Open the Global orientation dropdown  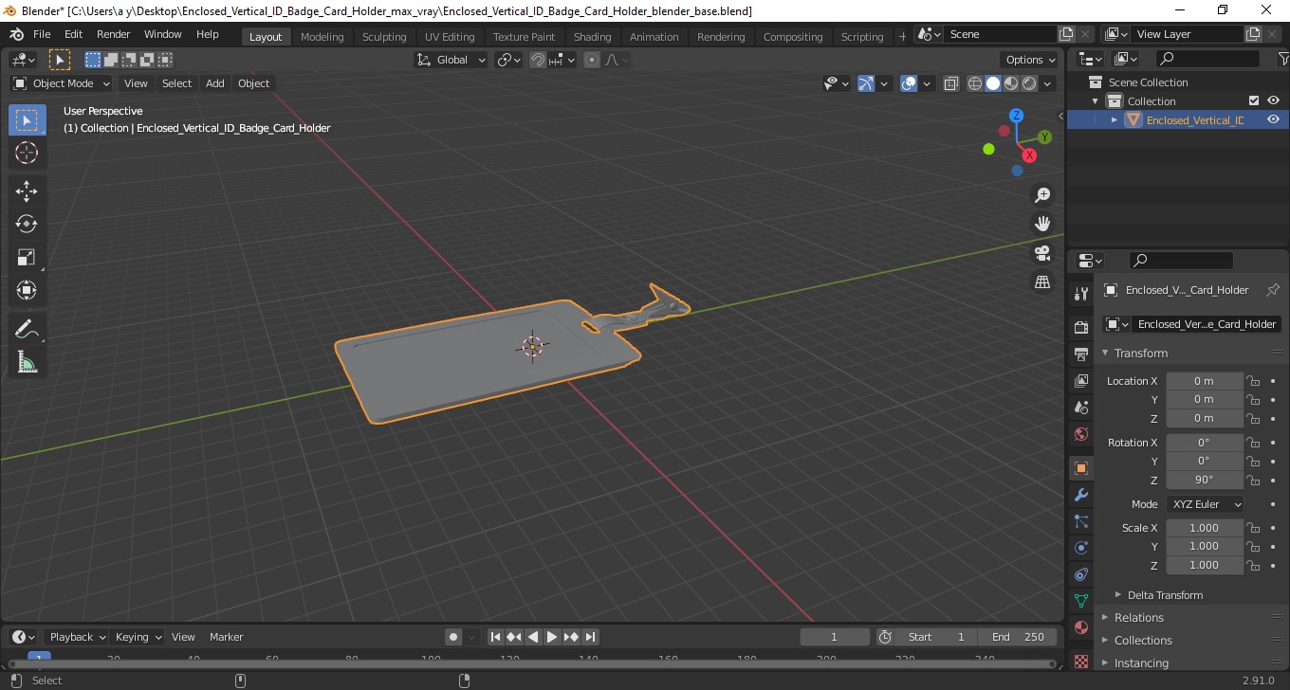tap(451, 60)
